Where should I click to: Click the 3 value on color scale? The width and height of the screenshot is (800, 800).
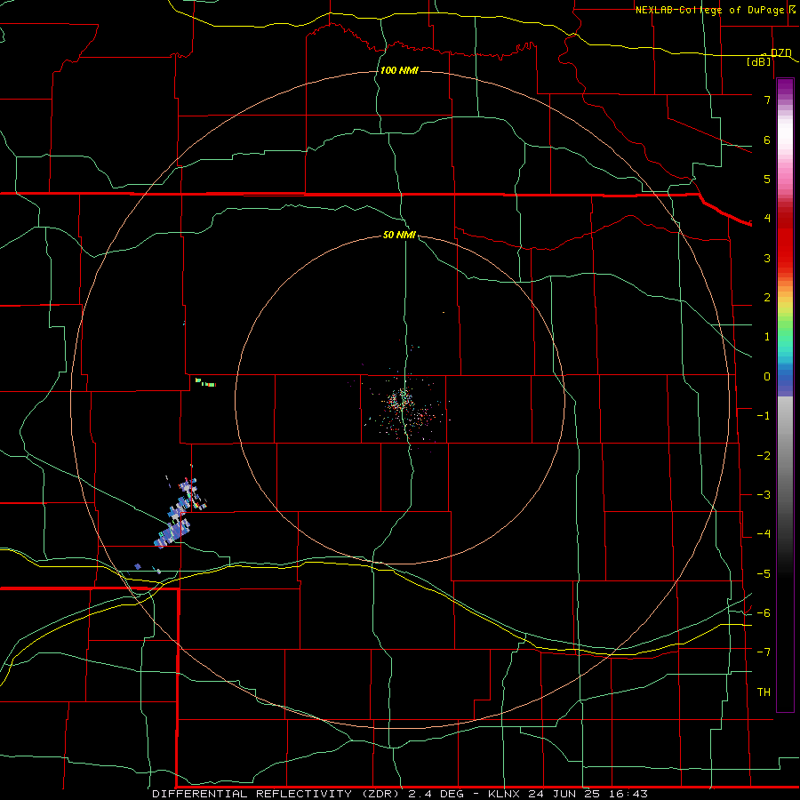tap(767, 258)
